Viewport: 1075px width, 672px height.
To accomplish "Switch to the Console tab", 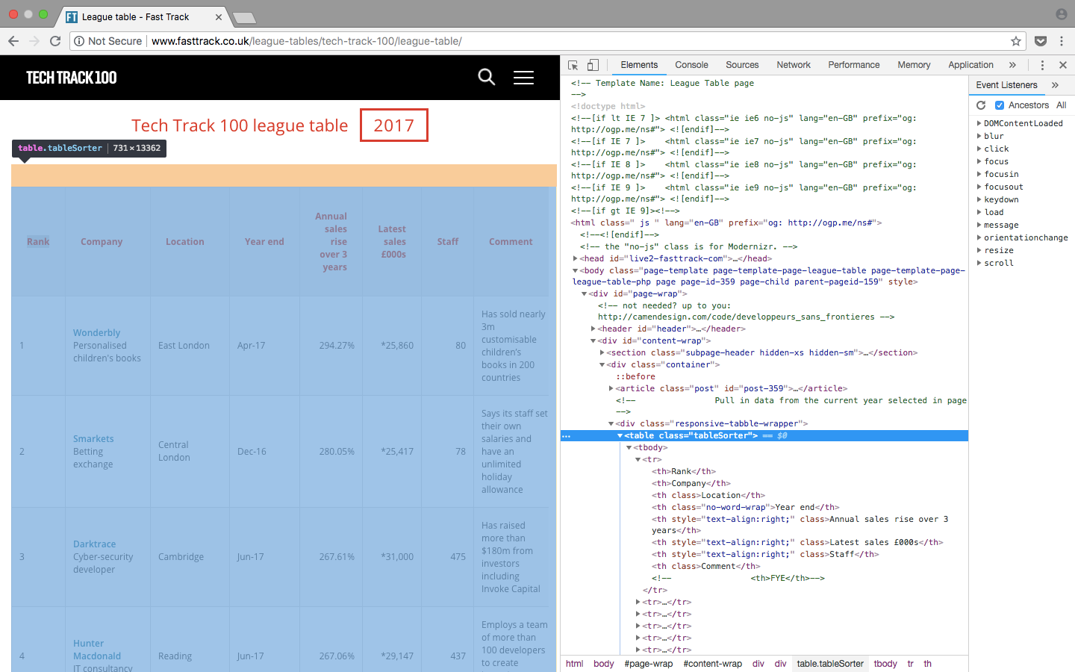I will tap(691, 65).
